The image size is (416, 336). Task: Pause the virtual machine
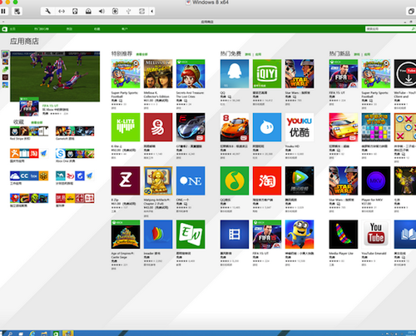[x=3, y=12]
